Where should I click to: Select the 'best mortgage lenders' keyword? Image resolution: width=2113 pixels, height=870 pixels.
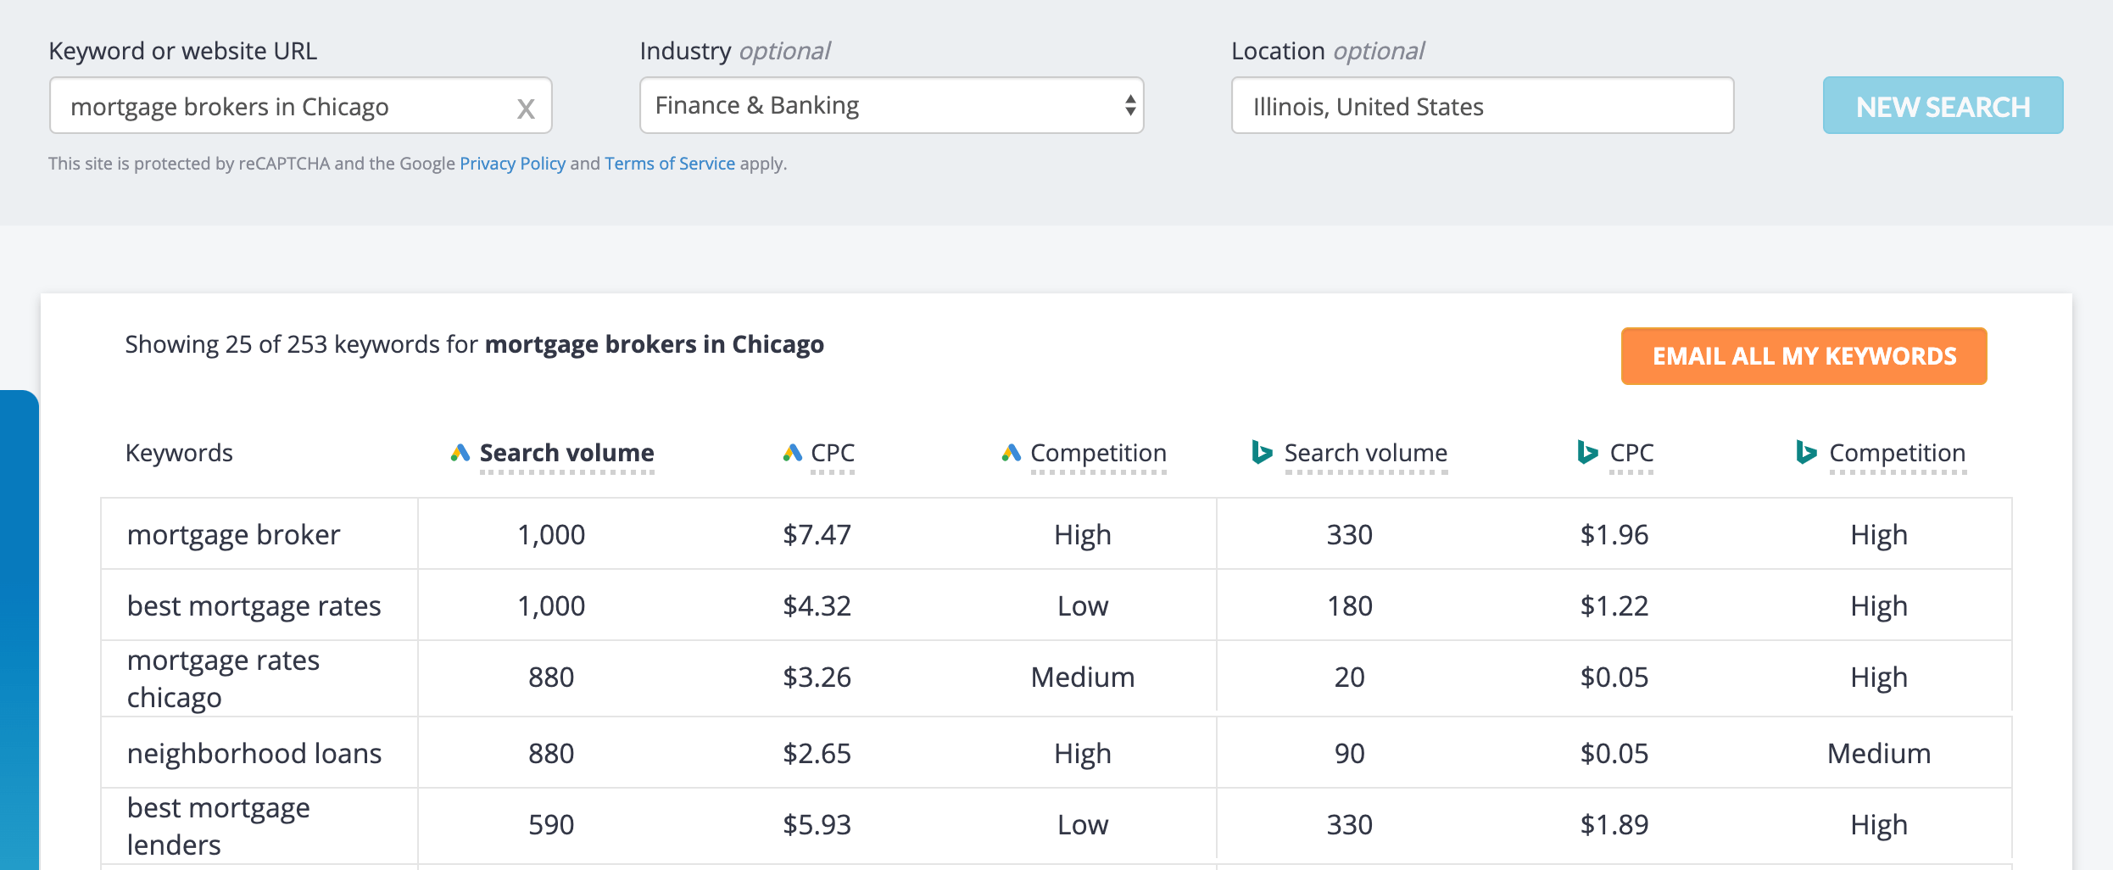[x=218, y=826]
